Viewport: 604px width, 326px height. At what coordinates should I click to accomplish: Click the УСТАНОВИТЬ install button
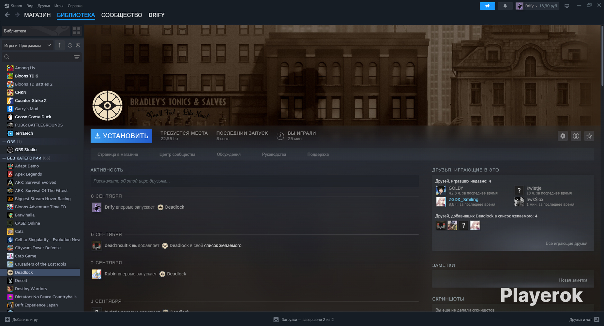tap(121, 136)
